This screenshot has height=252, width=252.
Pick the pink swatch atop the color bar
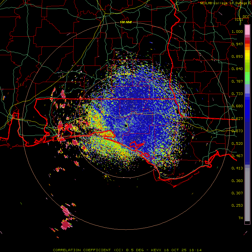tap(247, 30)
